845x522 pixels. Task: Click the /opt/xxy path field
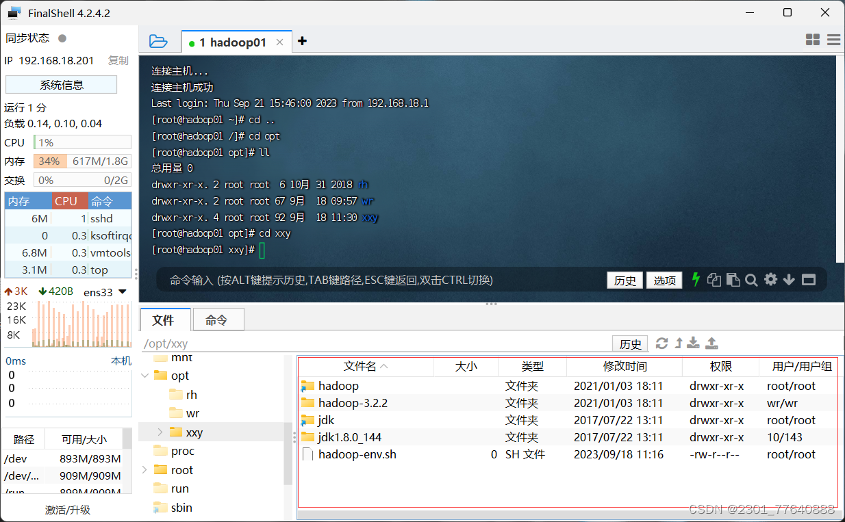pyautogui.click(x=375, y=343)
